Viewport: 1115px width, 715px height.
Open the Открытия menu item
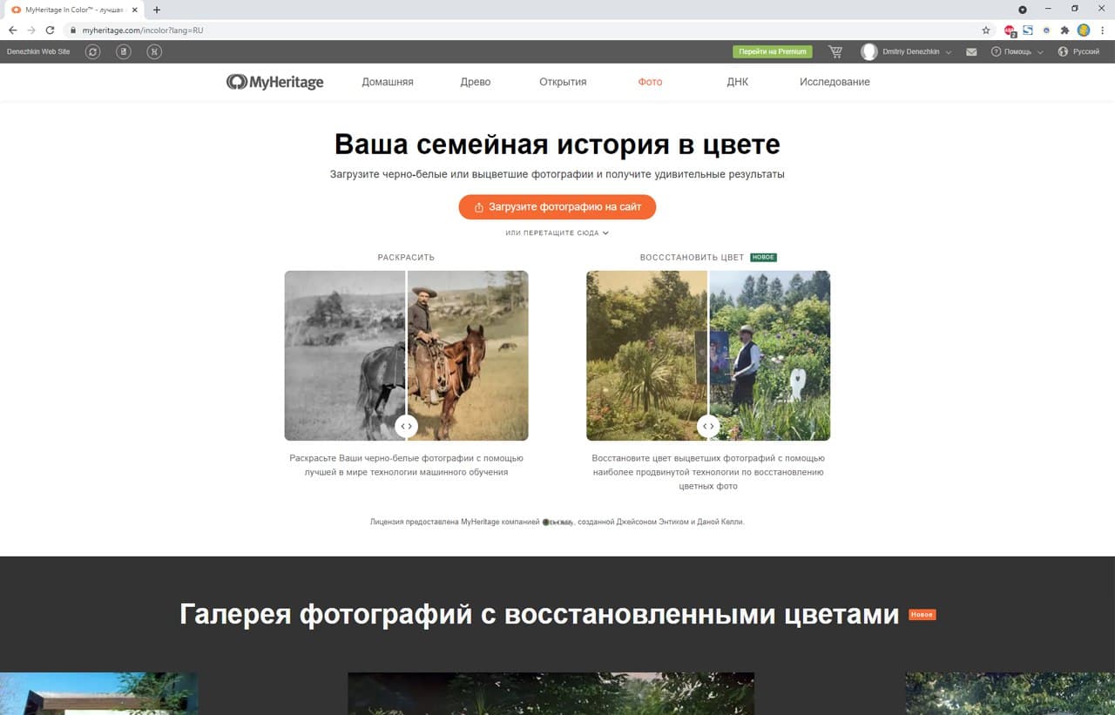point(563,82)
